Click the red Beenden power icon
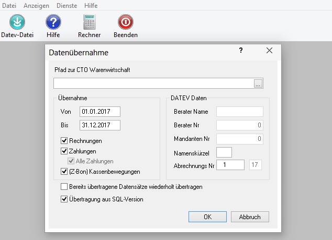The height and width of the screenshot is (240, 332). click(x=126, y=22)
